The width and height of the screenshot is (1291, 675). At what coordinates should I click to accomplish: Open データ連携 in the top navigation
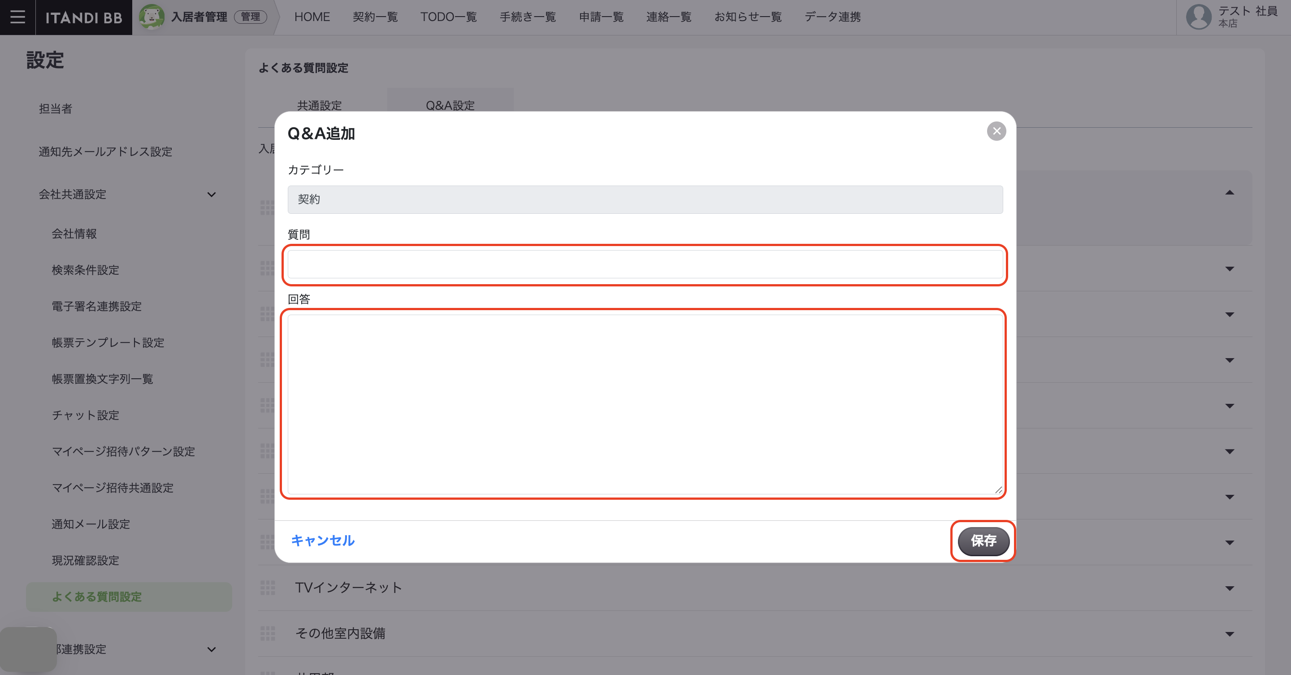(x=832, y=17)
